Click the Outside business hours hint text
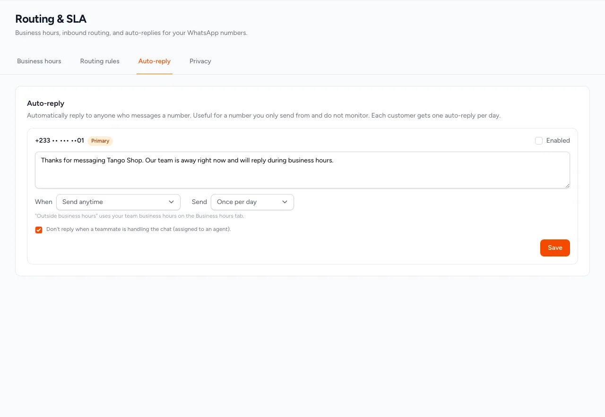This screenshot has height=417, width=605. point(139,216)
